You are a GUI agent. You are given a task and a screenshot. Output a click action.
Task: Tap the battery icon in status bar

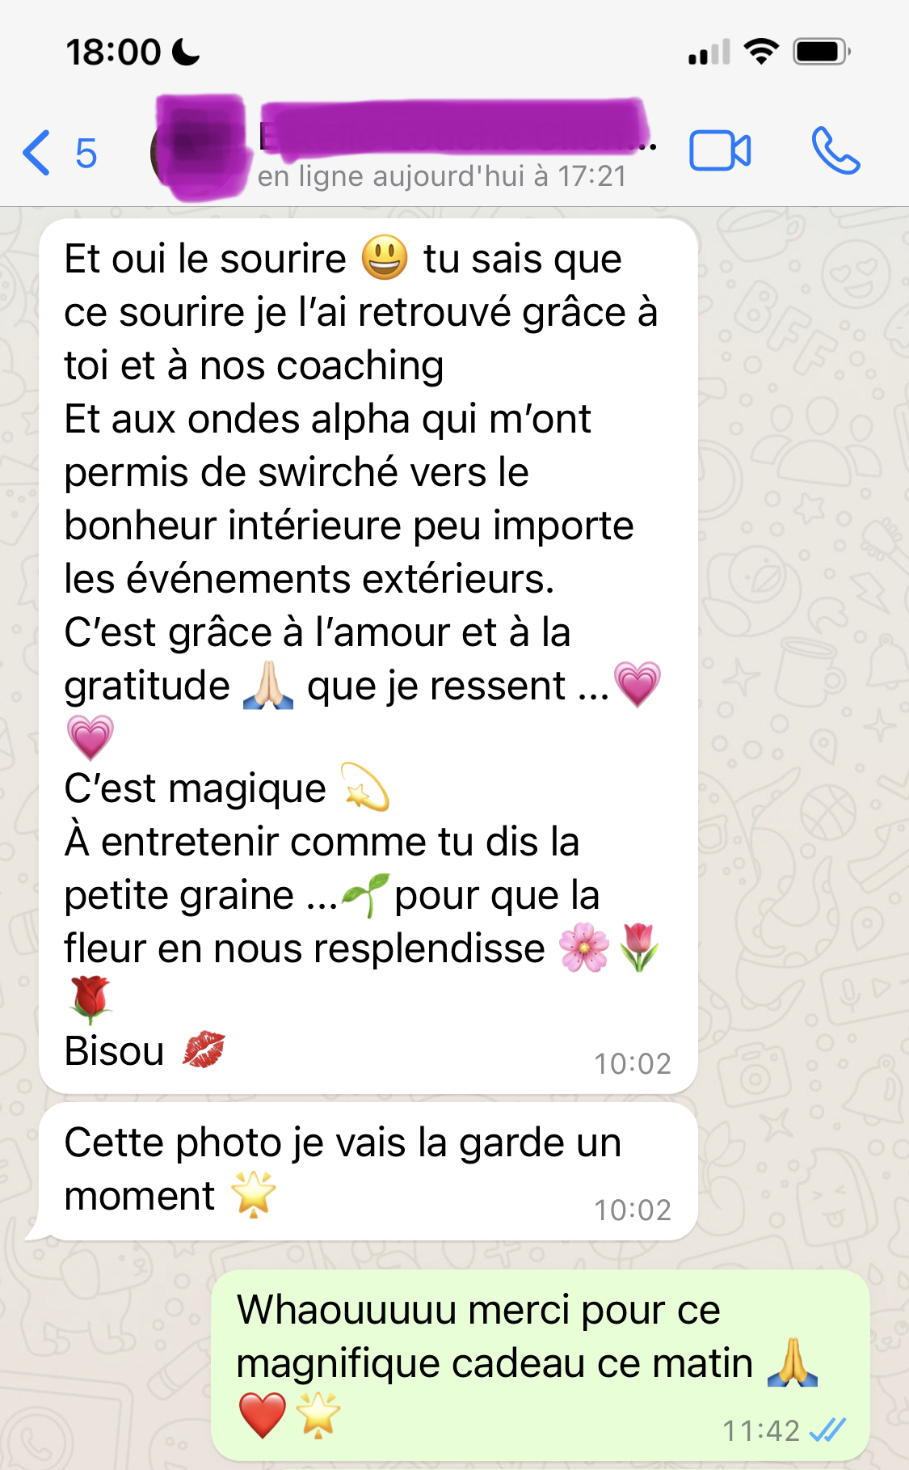coord(822,53)
